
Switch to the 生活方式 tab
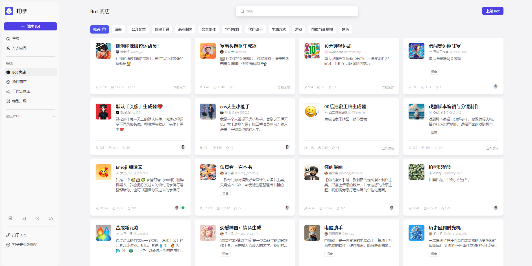279,29
